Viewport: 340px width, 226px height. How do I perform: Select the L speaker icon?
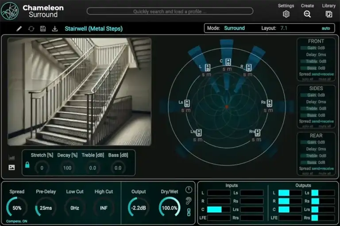coord(208,67)
